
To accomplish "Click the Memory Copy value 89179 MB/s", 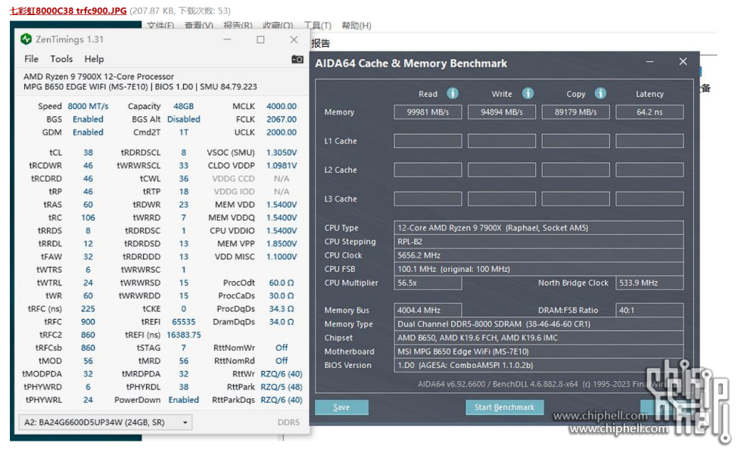I will 575,112.
